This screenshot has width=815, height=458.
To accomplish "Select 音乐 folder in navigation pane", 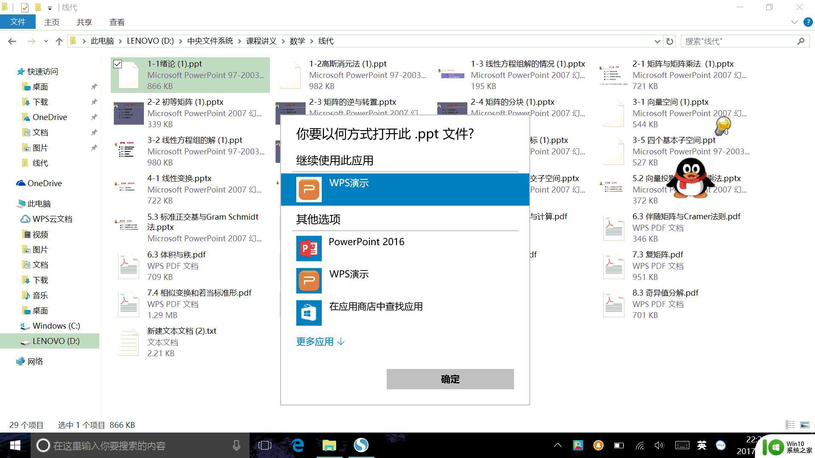I will pos(40,295).
